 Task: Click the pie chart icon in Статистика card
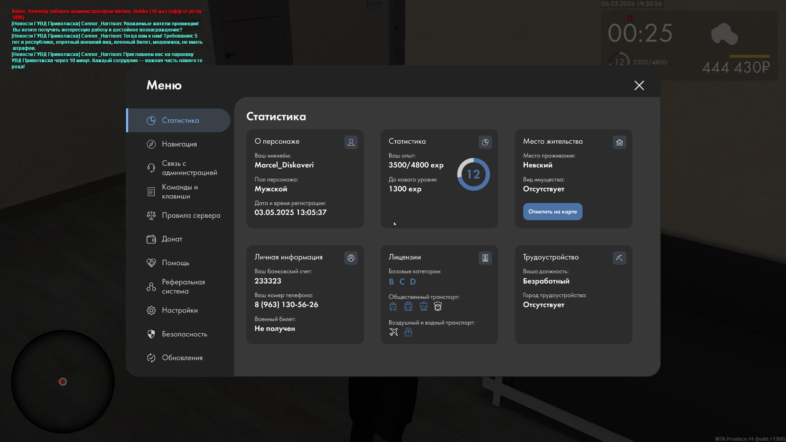pos(485,142)
